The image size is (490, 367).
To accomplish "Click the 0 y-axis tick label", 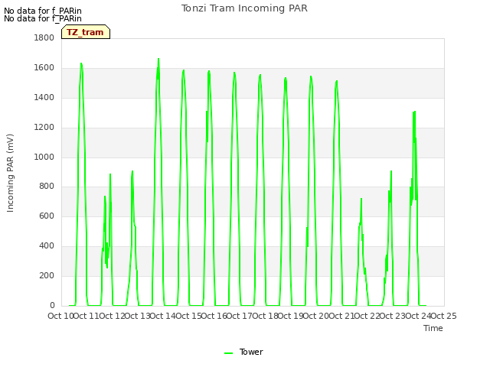I will [52, 305].
